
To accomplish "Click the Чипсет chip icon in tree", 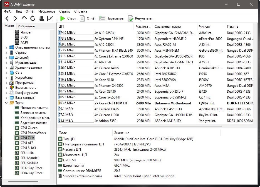I will click(17, 32).
